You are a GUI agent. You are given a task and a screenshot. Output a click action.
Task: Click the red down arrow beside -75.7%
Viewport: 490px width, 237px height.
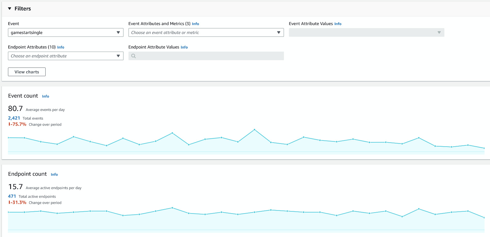9,124
